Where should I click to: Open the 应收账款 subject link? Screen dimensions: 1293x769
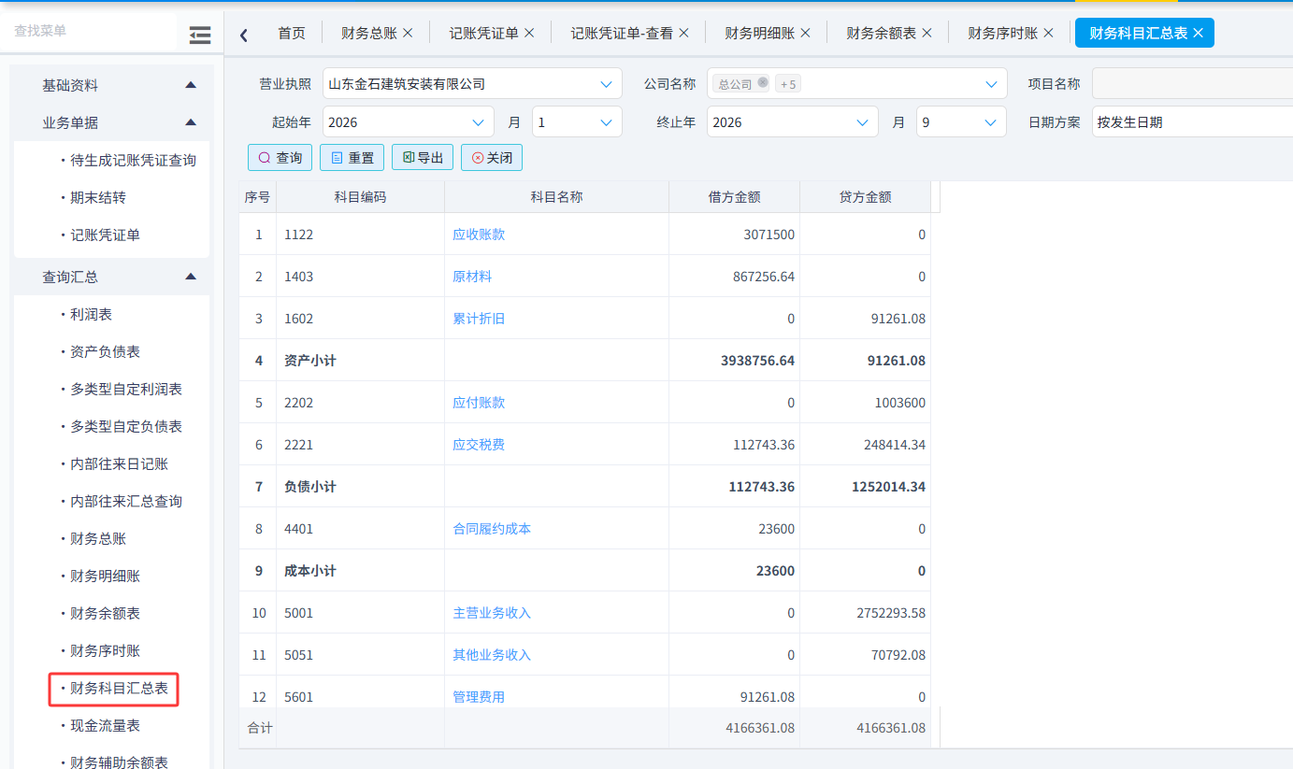tap(479, 235)
